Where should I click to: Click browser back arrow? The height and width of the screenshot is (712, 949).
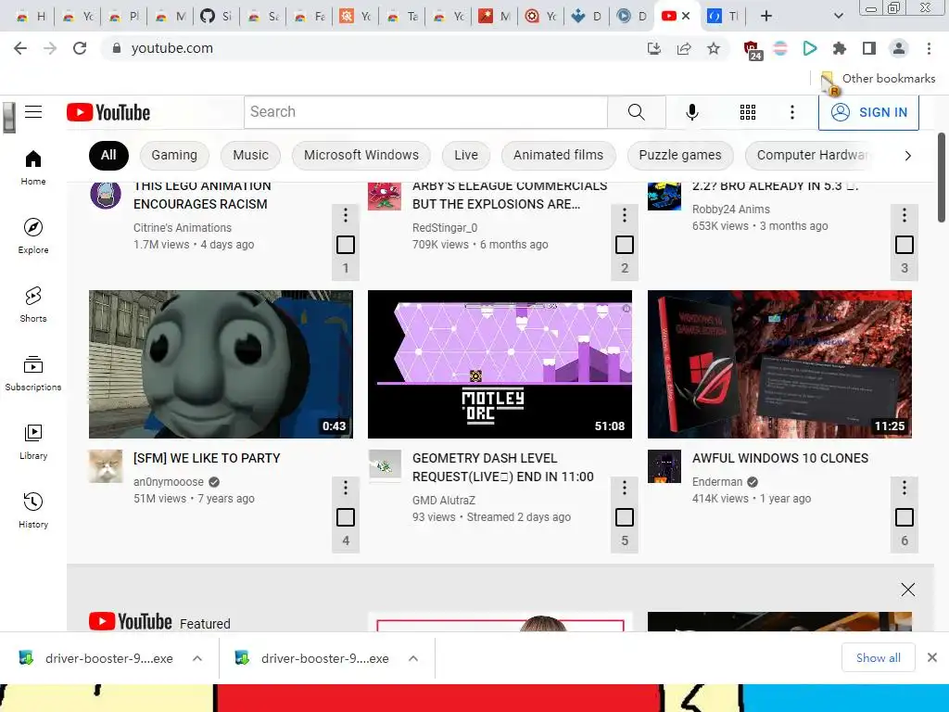click(20, 48)
